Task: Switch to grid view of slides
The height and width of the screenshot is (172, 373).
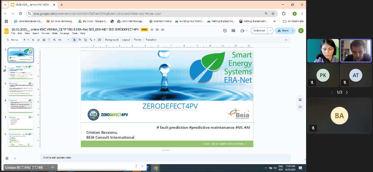Action: (x=7, y=158)
